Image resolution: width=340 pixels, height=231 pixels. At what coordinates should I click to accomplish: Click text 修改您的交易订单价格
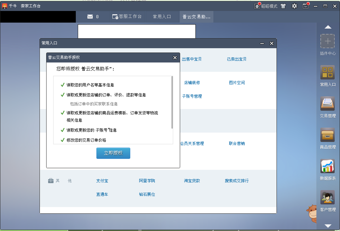click(86, 140)
